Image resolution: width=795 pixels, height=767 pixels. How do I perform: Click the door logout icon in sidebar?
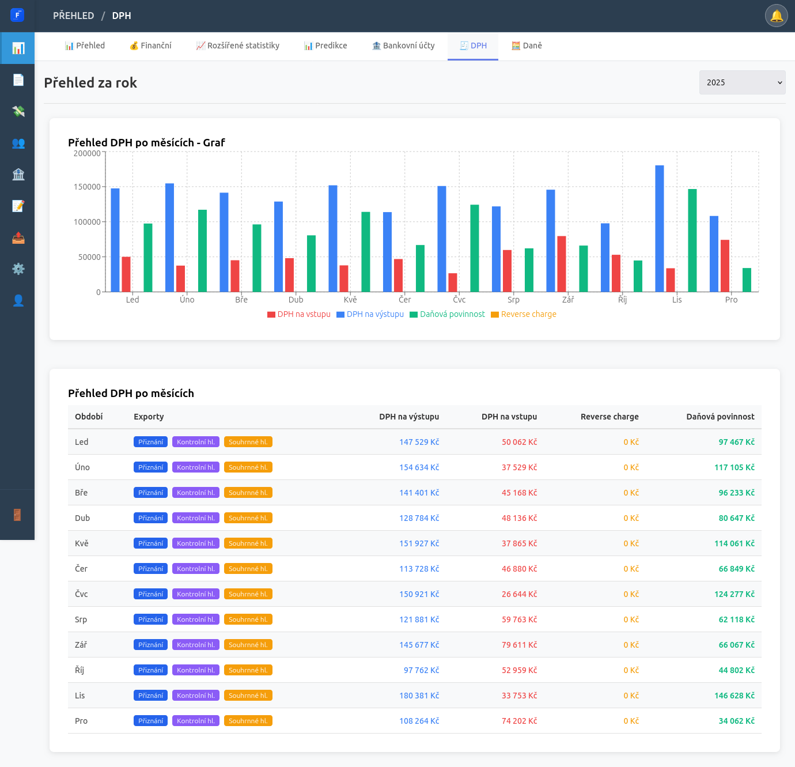[x=17, y=515]
